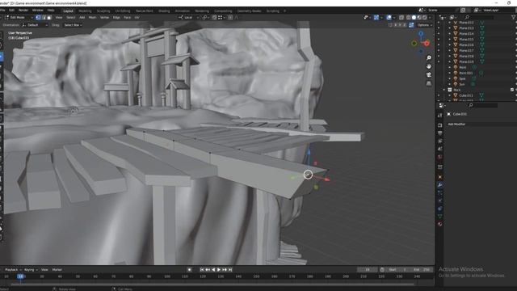This screenshot has height=291, width=517.
Task: Open the Mesh menu in viewport header
Action: pyautogui.click(x=92, y=18)
